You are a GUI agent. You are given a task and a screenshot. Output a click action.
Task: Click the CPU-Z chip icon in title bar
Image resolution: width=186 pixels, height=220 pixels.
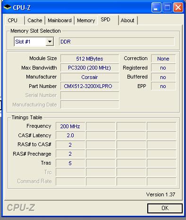7,7
